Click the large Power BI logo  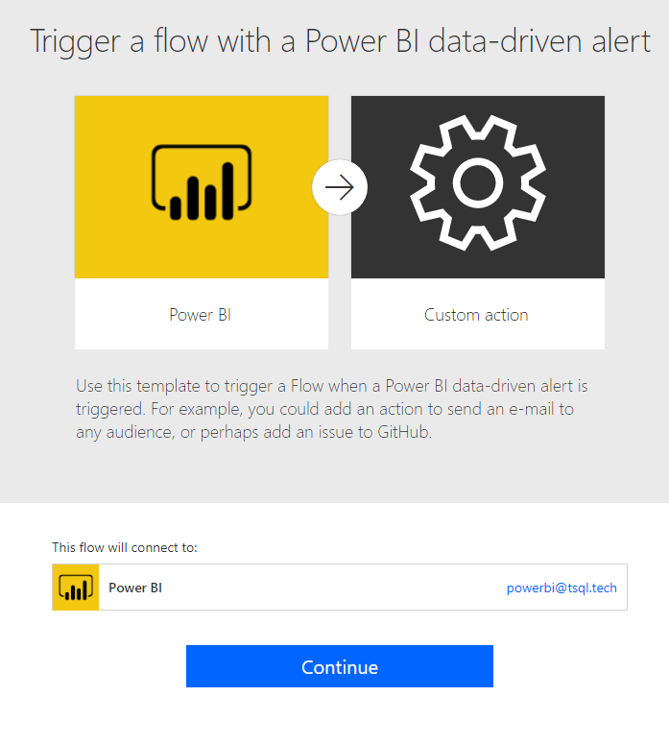202,180
